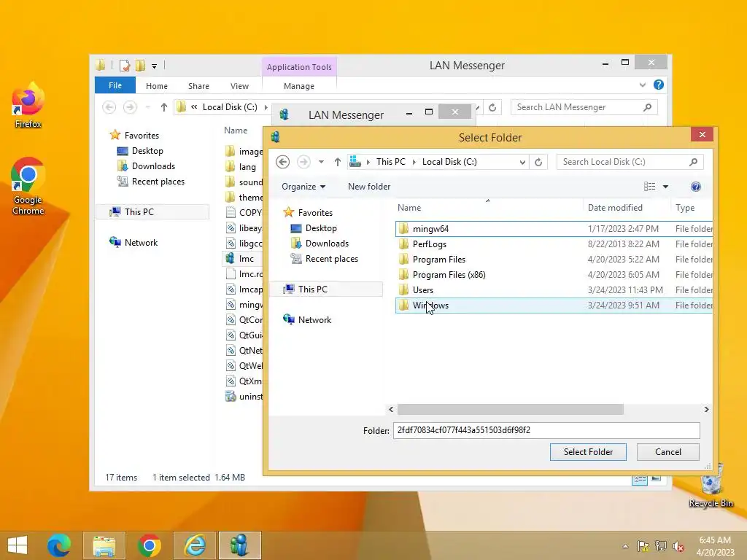Screen dimensions: 747x560
Task: Click the Forward arrow in Select Folder dialog
Action: 303,162
